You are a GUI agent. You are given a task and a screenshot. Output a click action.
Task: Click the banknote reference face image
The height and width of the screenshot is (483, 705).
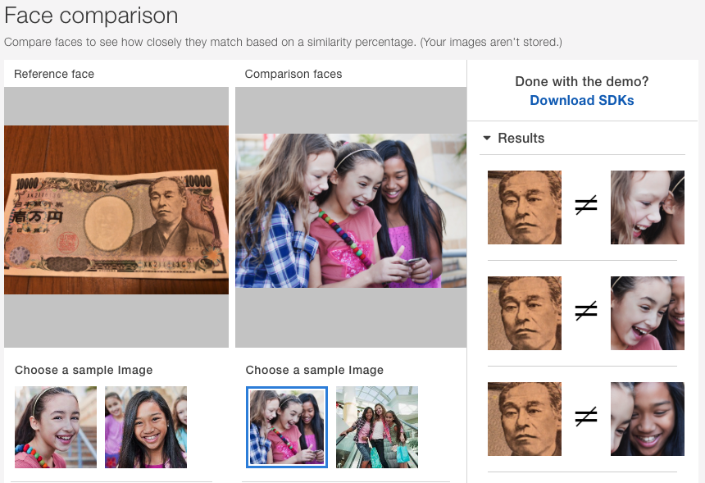(x=116, y=210)
